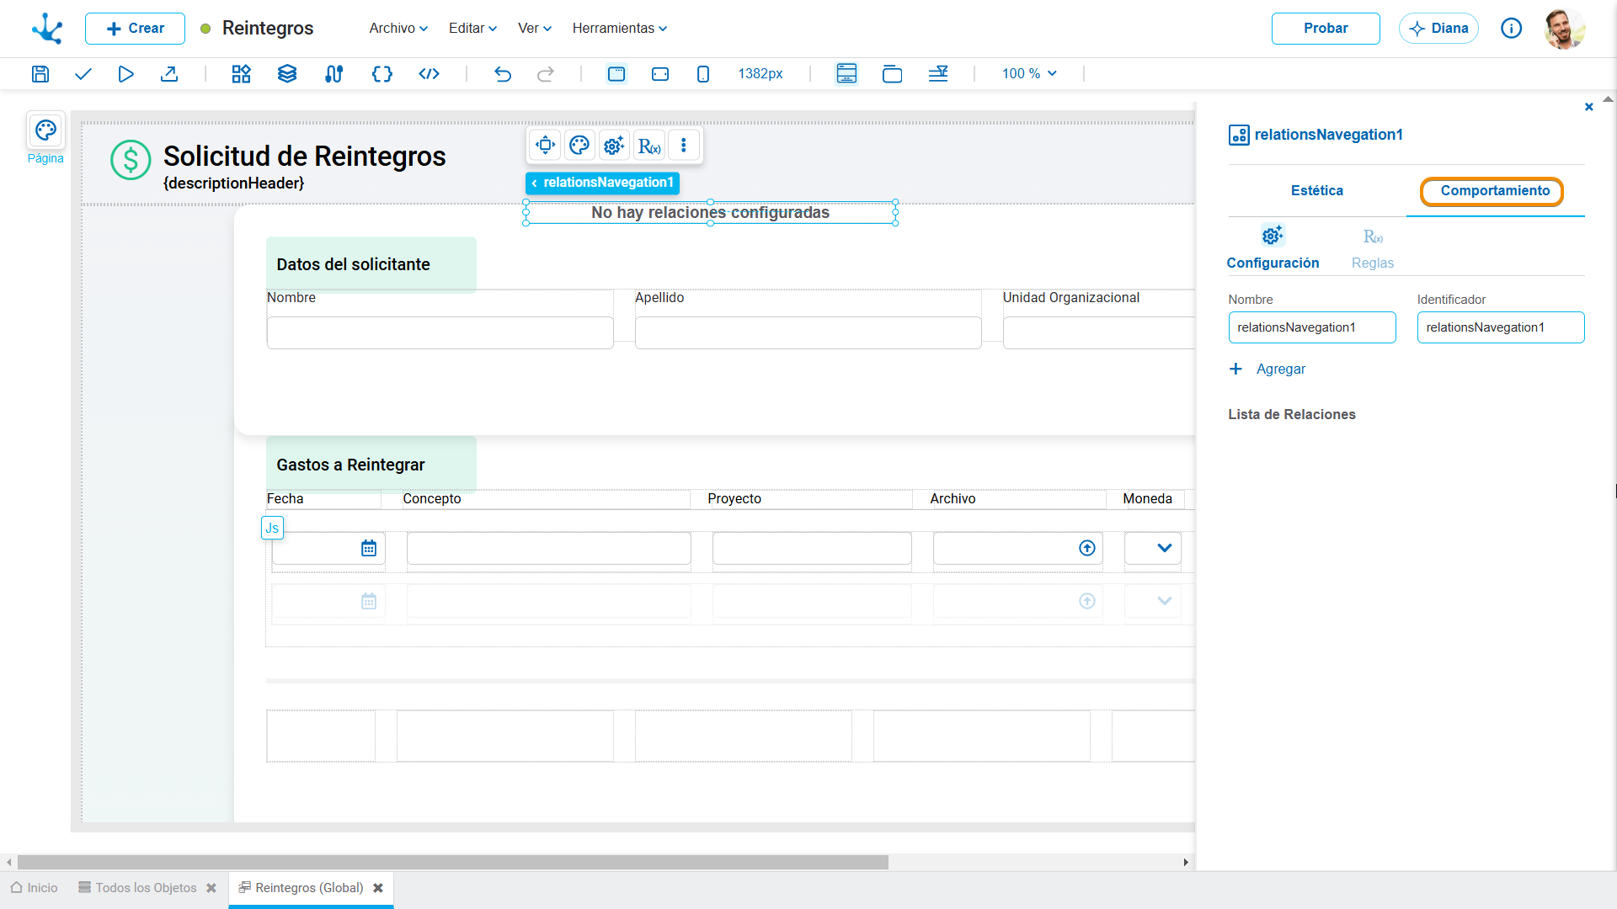The height and width of the screenshot is (909, 1617).
Task: Switch to tablet landscape preview
Action: [x=660, y=74]
